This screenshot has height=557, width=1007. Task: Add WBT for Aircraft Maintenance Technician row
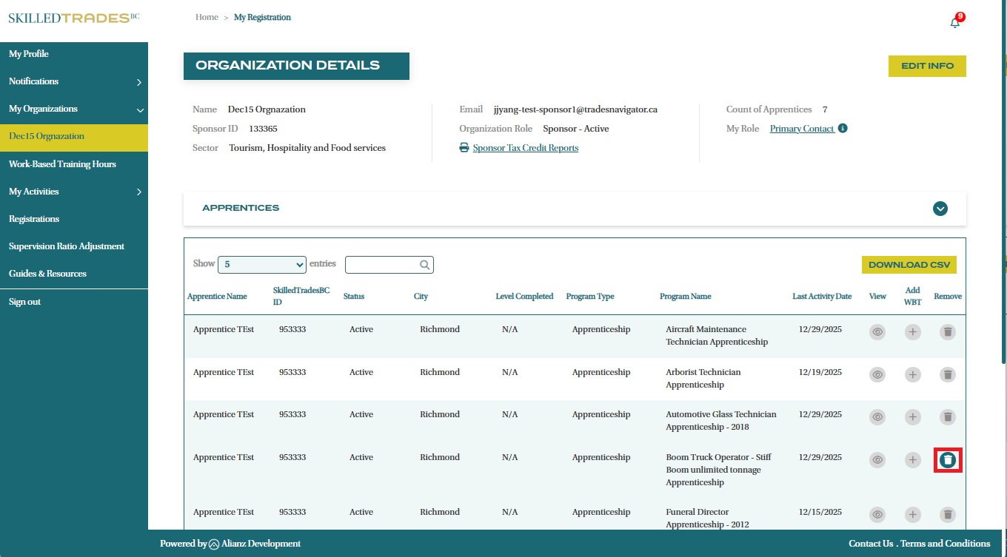(913, 332)
